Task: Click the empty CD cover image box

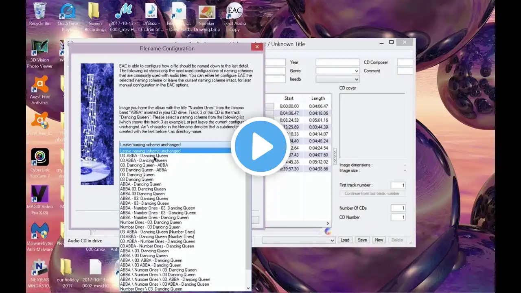Action: point(372,126)
